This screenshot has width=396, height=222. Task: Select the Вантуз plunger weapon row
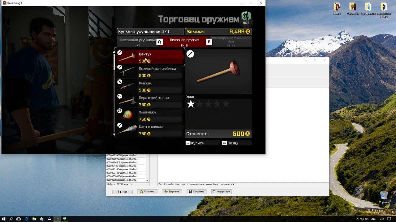(150, 57)
